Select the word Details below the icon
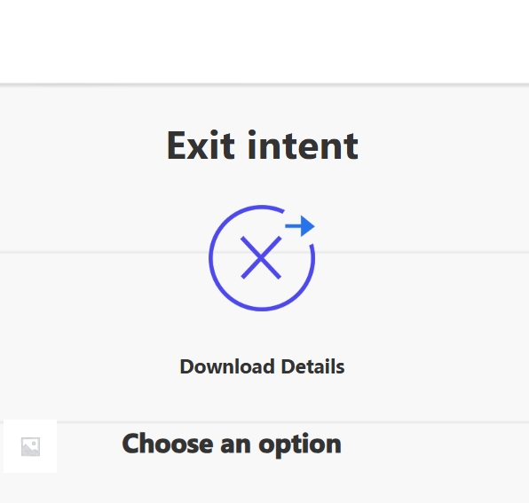Image resolution: width=529 pixels, height=503 pixels. click(312, 366)
